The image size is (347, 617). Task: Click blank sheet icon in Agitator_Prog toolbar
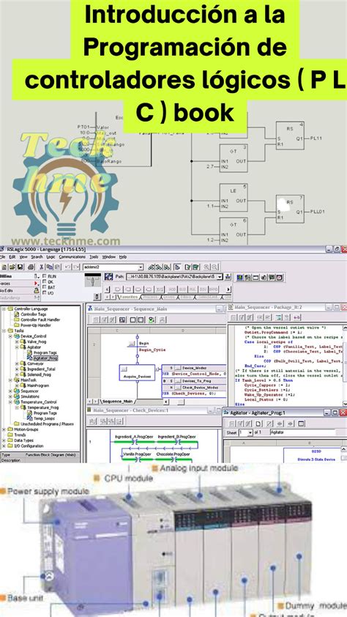(x=258, y=424)
